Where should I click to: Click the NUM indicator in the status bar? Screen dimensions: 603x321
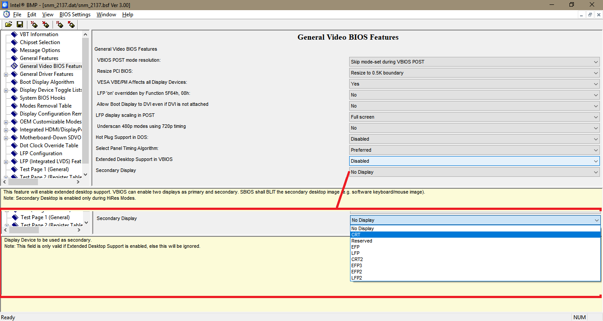pos(580,317)
